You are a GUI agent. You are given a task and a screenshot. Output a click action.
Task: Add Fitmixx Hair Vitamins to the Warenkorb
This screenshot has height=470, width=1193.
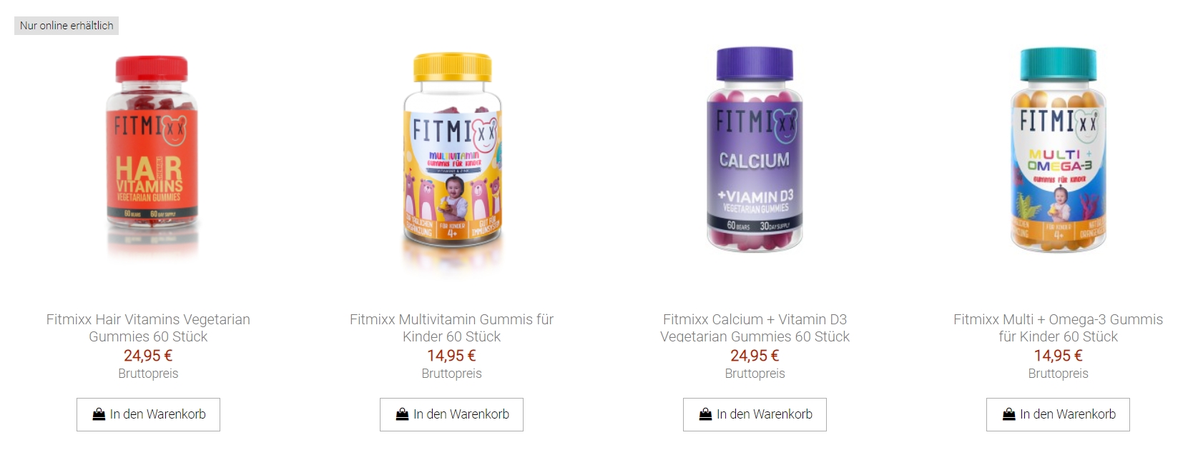(x=148, y=414)
